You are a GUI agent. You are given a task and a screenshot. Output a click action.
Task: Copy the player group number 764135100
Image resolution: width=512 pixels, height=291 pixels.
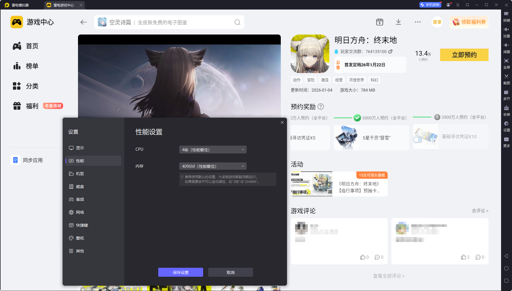[390, 52]
